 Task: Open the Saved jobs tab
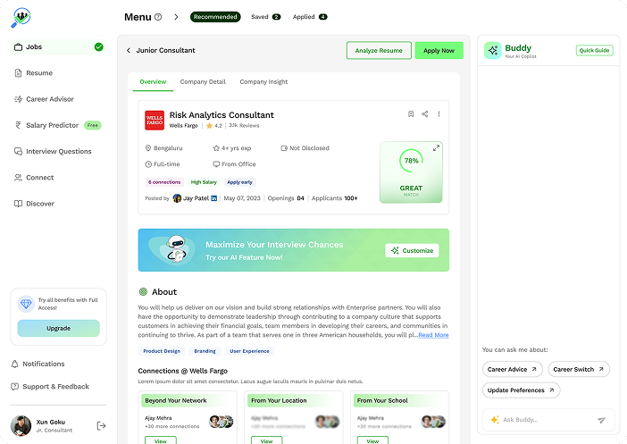click(265, 17)
